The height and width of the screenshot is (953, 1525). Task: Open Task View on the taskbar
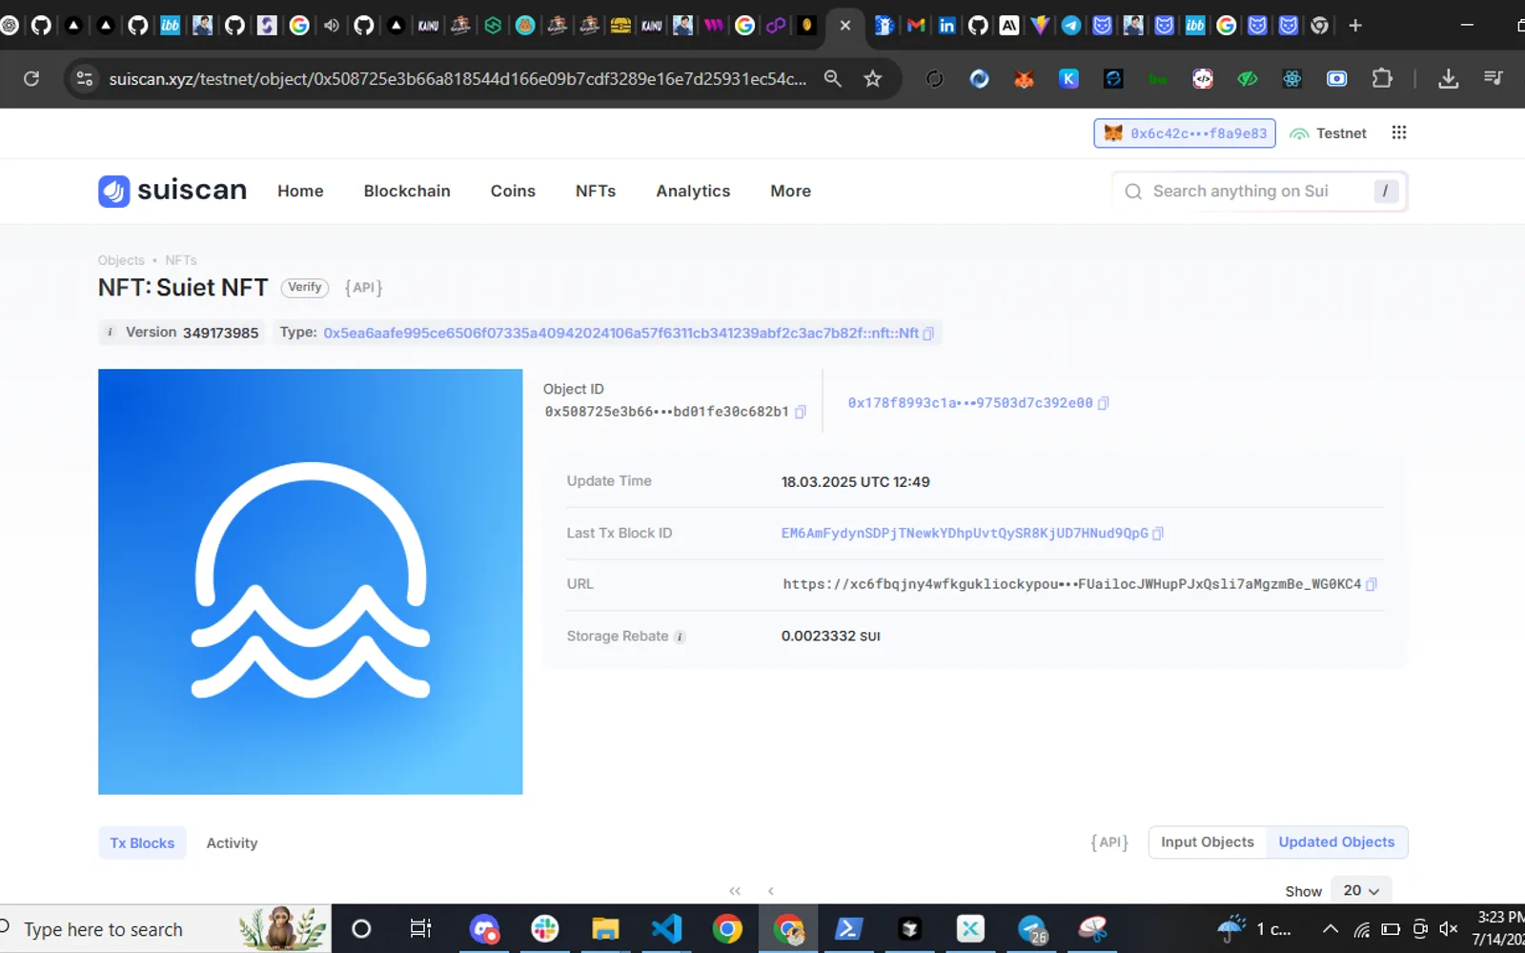click(x=420, y=929)
